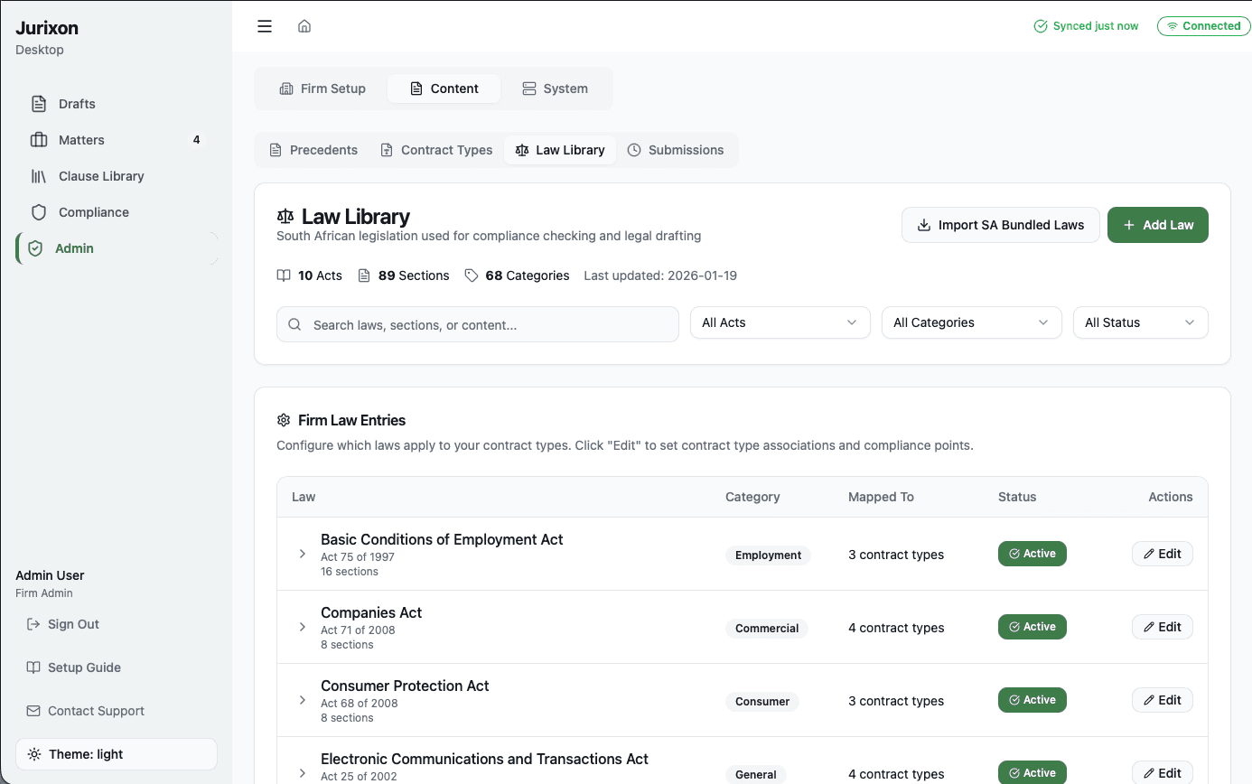Open the Setup Guide

click(x=83, y=667)
